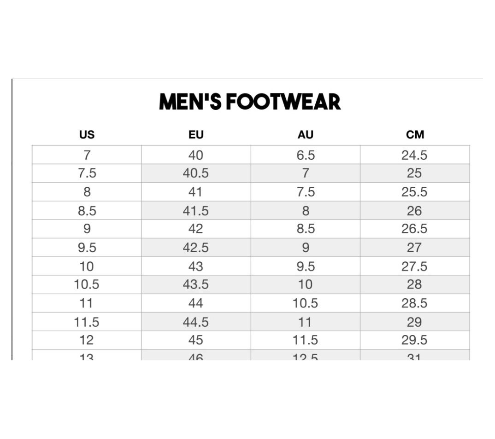Select AU size 10.5 cell
Viewport: 495px width, 439px height.
click(305, 303)
